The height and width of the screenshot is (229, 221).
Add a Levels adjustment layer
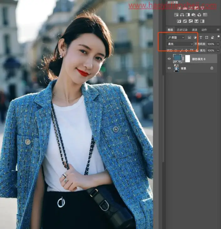(185, 8)
